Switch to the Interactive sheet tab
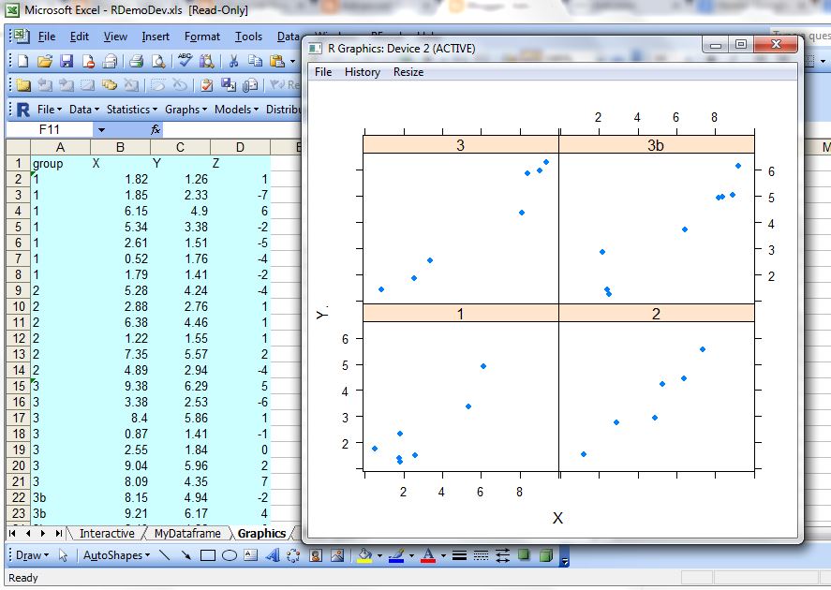Screen dimensions: 831x590 click(x=107, y=533)
